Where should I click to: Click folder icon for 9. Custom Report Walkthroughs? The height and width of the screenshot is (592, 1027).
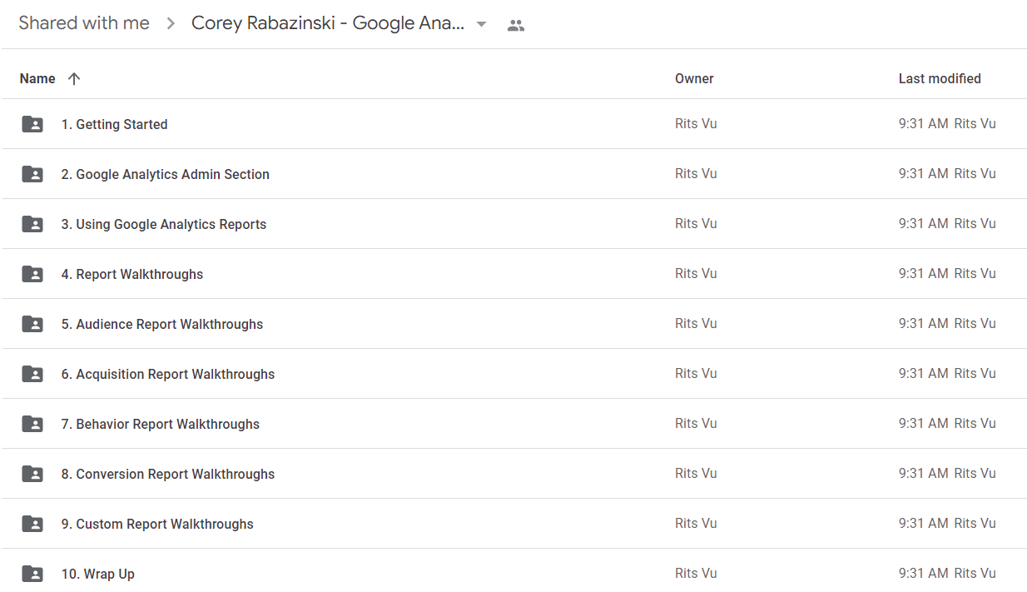coord(32,524)
